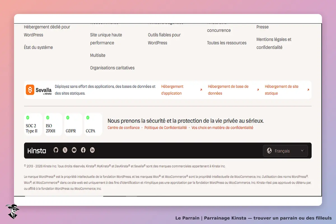Open Hébergement de site statique link
The height and width of the screenshot is (224, 336).
click(x=282, y=90)
